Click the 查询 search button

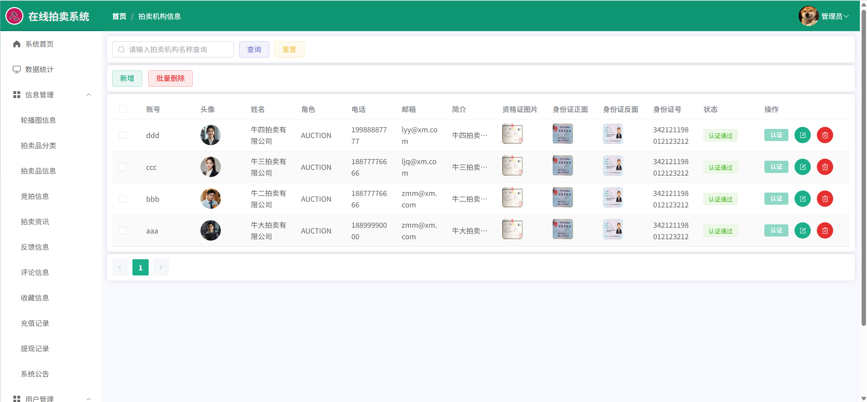(254, 49)
